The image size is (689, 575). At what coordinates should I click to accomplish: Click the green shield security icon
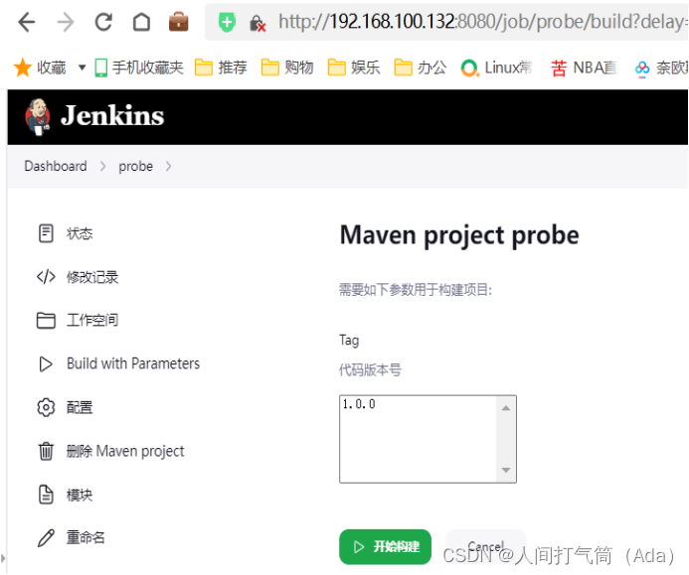click(x=227, y=22)
